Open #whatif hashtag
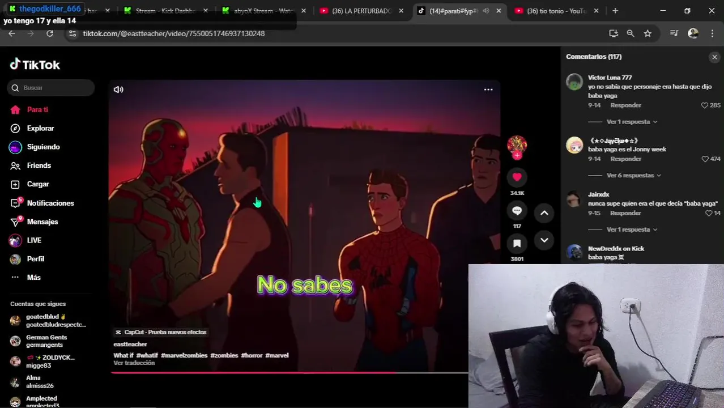This screenshot has height=408, width=724. (x=147, y=355)
